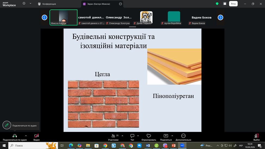Expand the share options chevron
This screenshot has width=265, height=149.
click(x=172, y=136)
